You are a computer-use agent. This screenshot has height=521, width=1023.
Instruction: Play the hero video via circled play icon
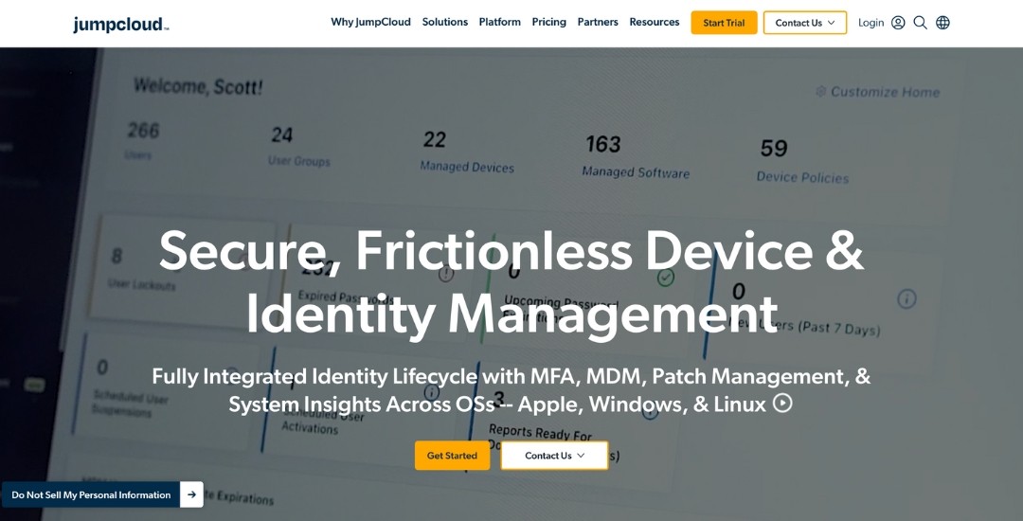(x=783, y=404)
